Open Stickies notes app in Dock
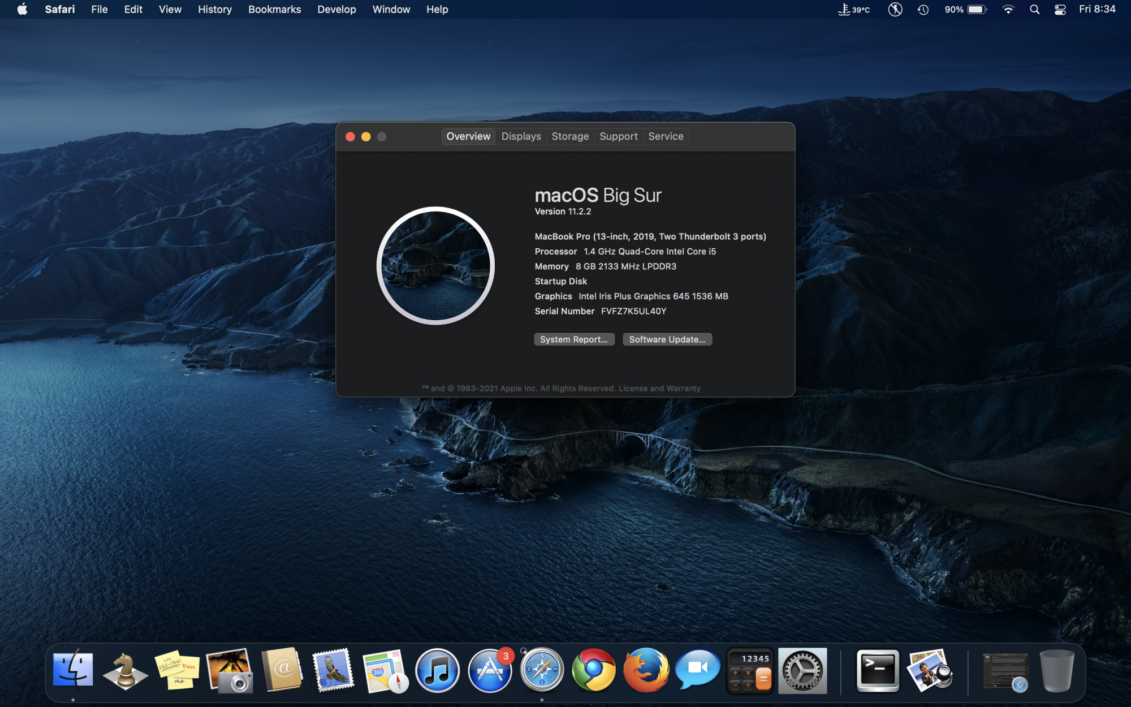The image size is (1131, 707). pyautogui.click(x=177, y=670)
